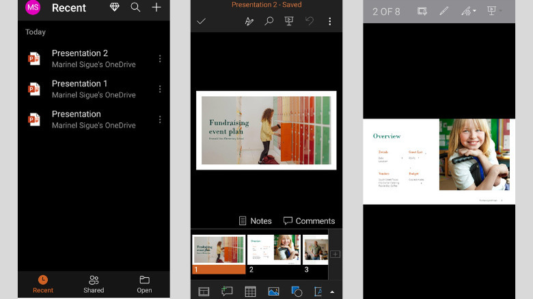Switch to the Open tab
Image resolution: width=533 pixels, height=299 pixels.
[144, 284]
